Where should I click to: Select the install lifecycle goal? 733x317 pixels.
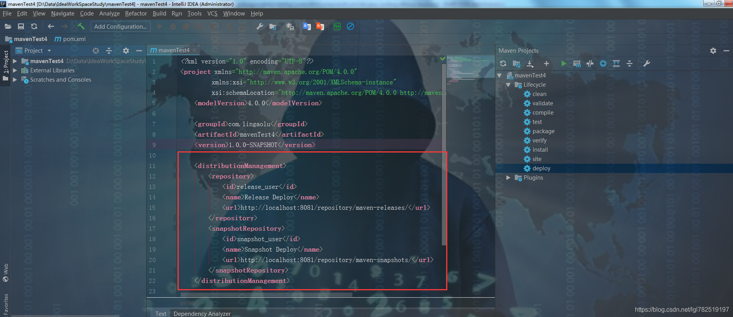pos(540,150)
